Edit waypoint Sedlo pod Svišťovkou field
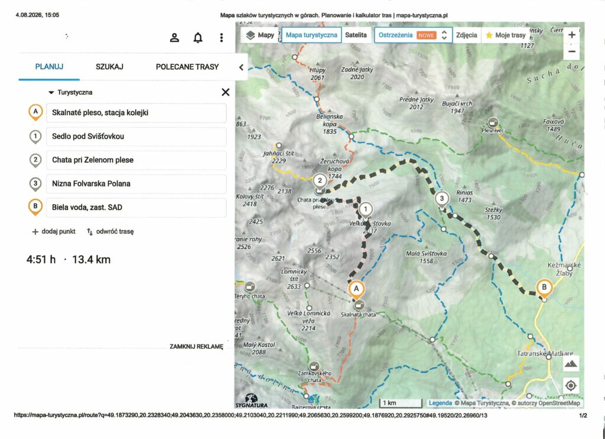The height and width of the screenshot is (439, 605). pyautogui.click(x=136, y=136)
